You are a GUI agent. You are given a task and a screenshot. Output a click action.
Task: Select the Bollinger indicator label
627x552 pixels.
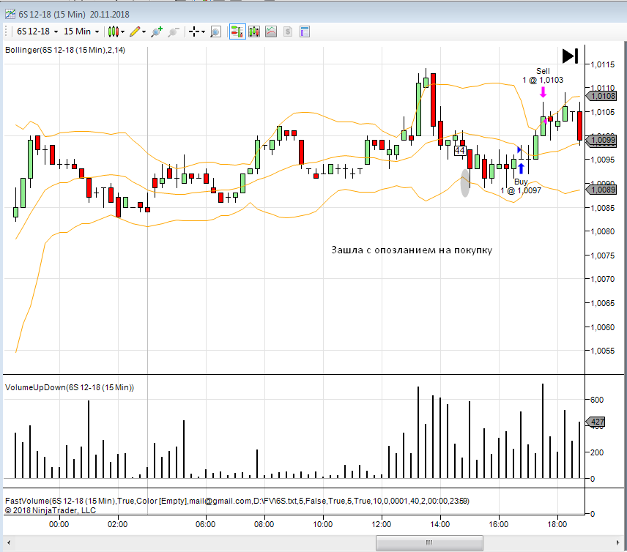tap(65, 50)
